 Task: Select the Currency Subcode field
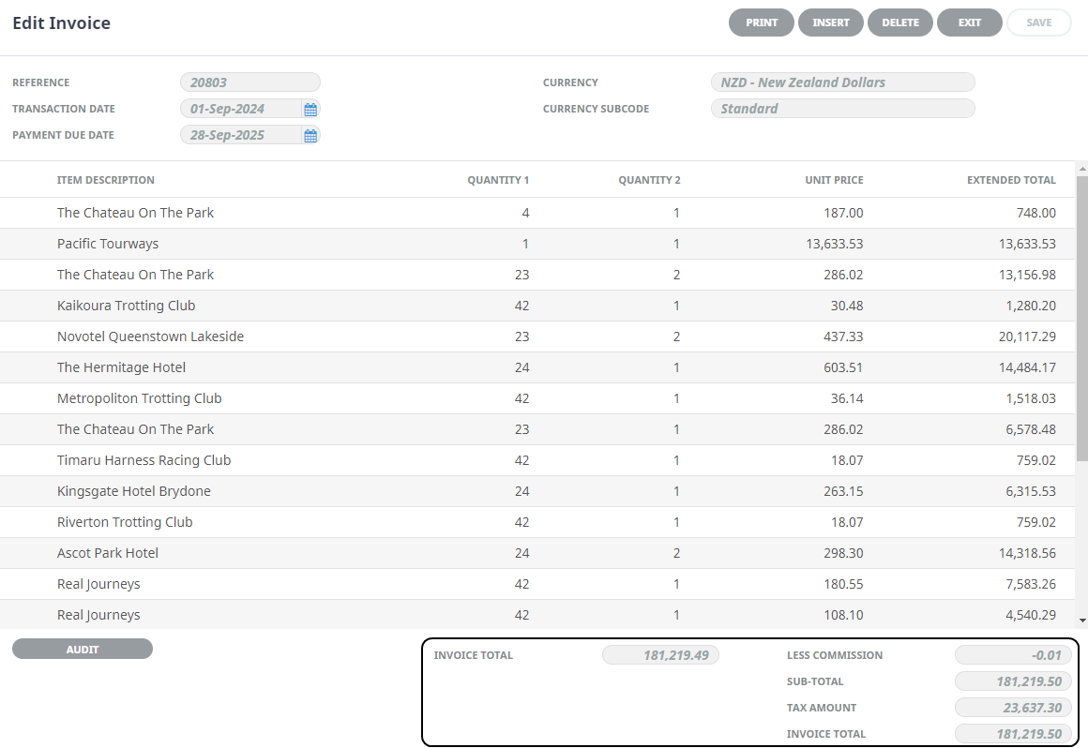pos(841,109)
